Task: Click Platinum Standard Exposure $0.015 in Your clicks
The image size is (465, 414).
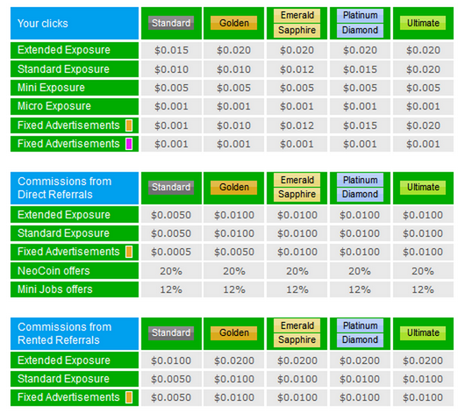Action: (x=360, y=69)
